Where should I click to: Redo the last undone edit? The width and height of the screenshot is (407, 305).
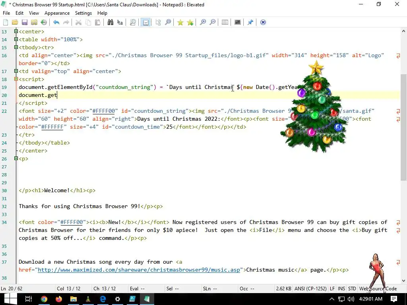tap(66, 22)
